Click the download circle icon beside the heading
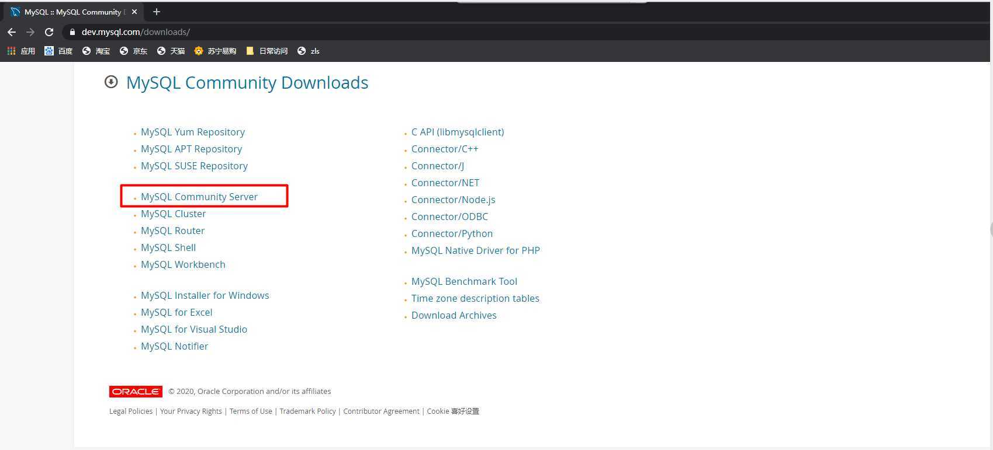Viewport: 993px width, 450px height. point(111,82)
